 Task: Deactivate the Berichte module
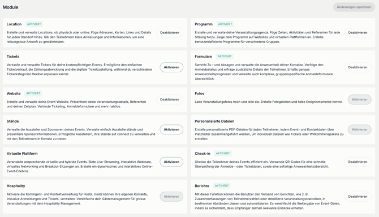click(358, 197)
